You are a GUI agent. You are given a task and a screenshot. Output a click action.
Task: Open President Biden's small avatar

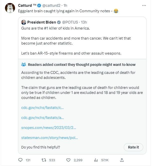click(24, 22)
